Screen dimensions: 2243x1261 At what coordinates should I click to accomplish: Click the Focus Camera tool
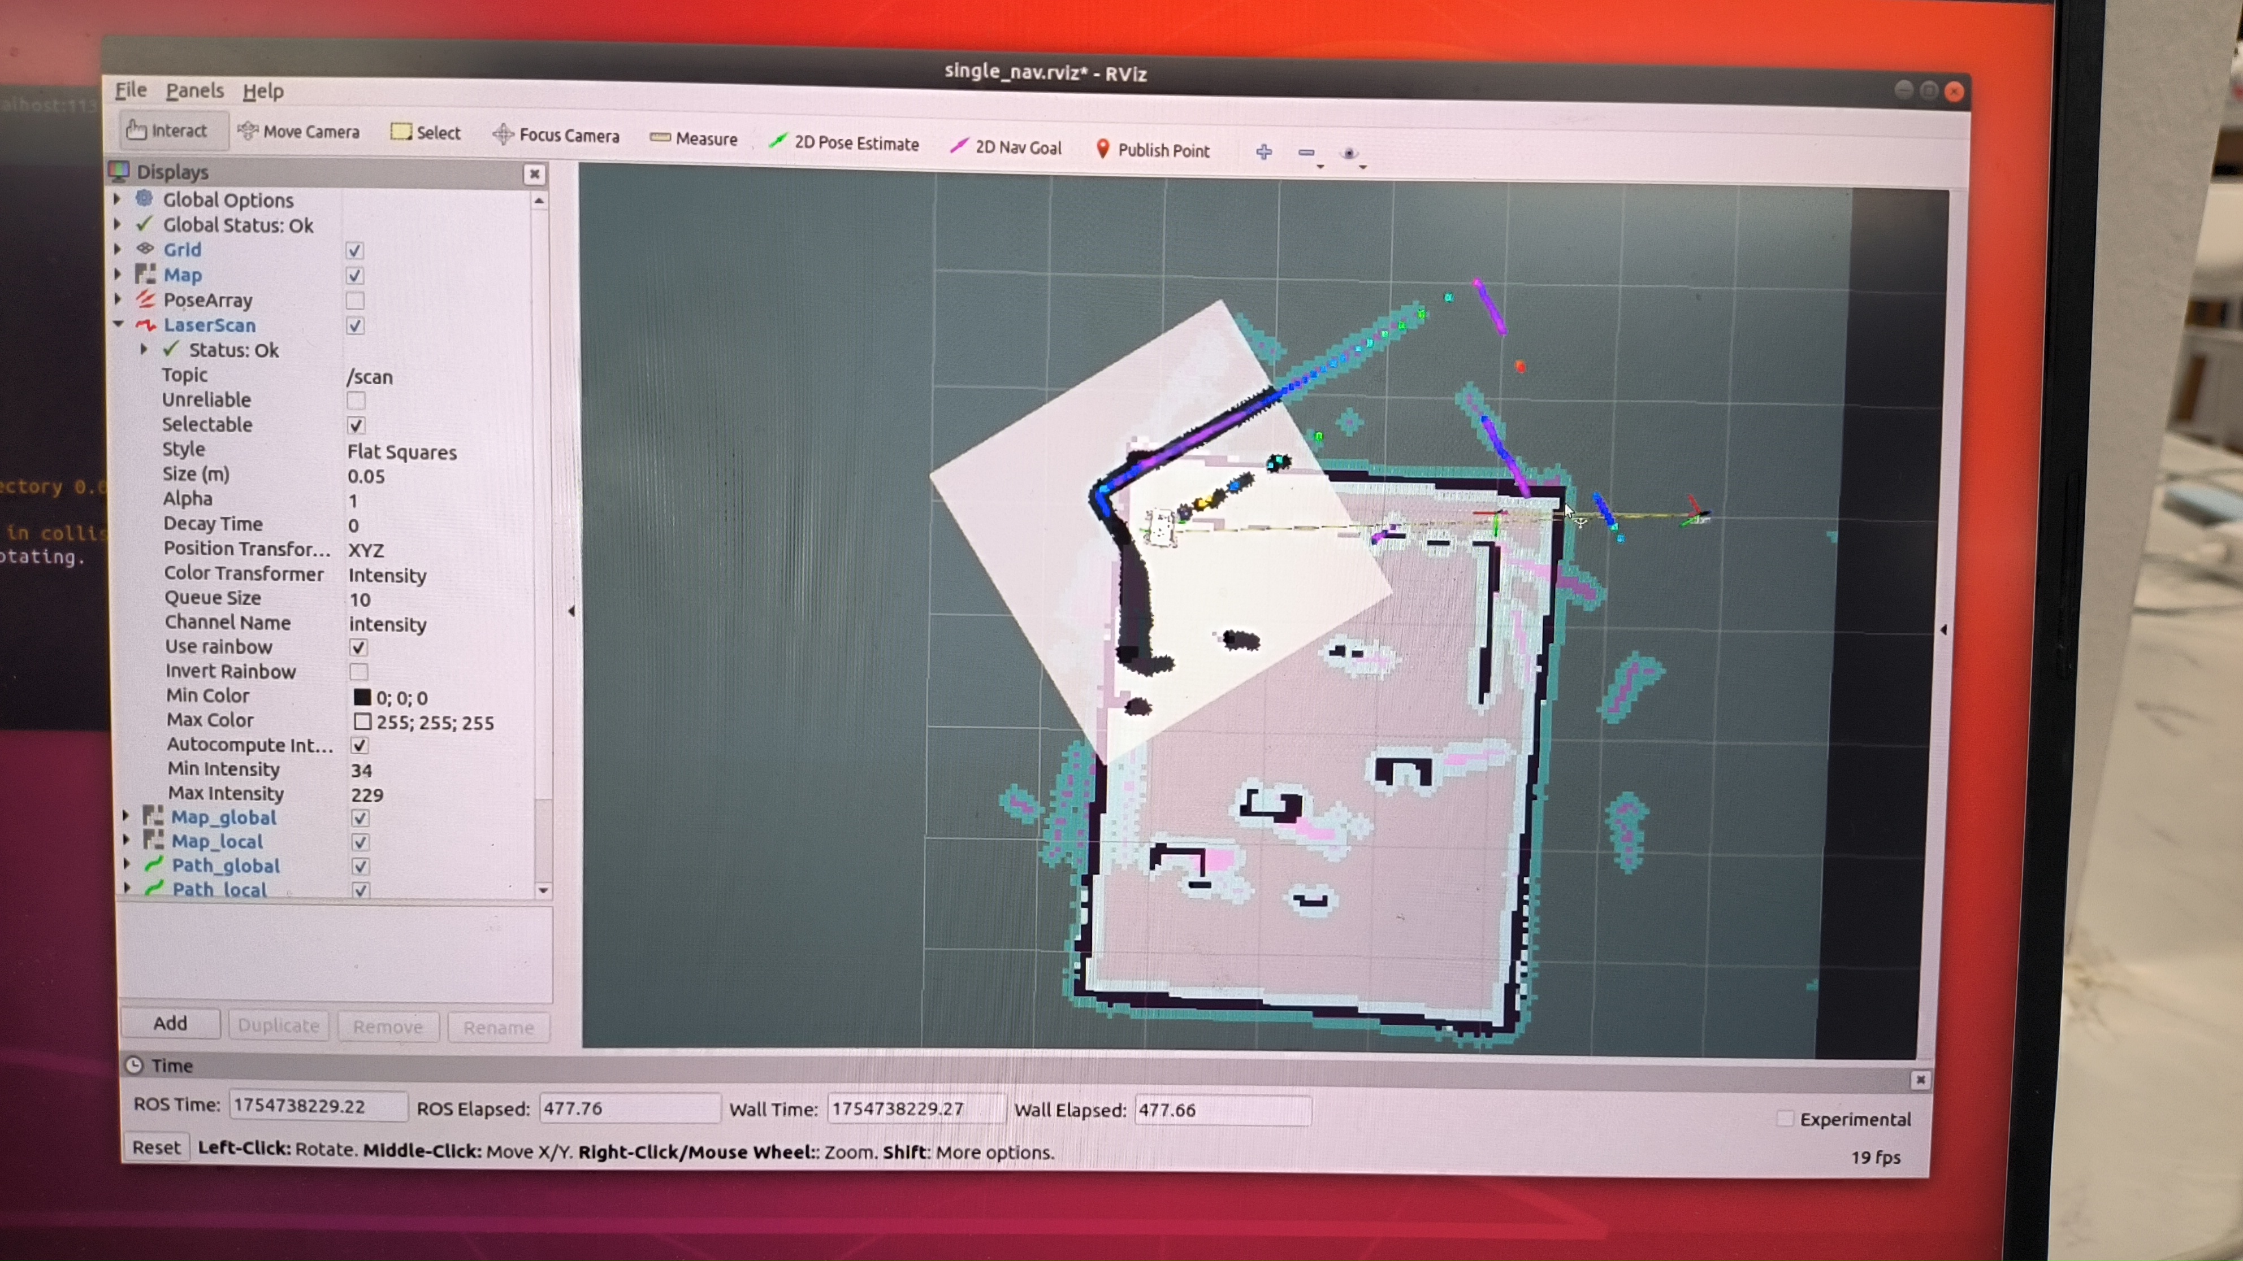tap(556, 135)
